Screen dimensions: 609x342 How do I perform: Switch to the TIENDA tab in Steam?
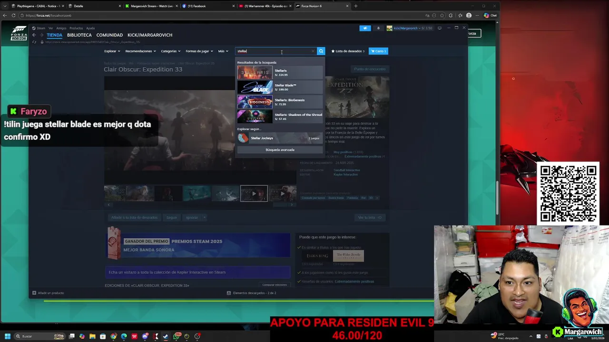point(54,35)
